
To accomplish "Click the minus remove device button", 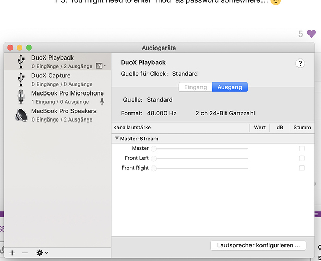I will point(25,253).
